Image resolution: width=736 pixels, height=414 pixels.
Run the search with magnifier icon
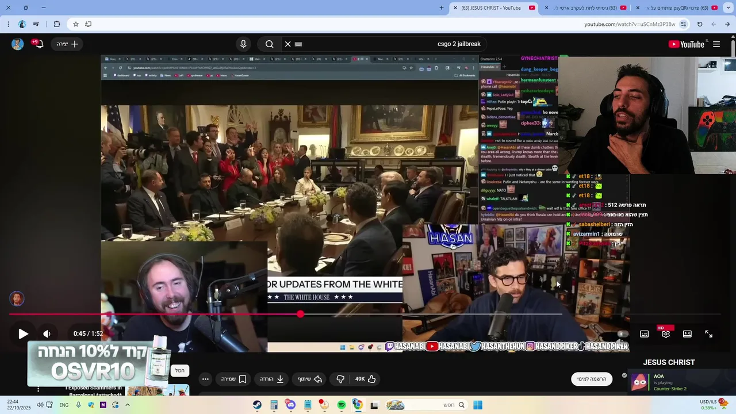click(269, 44)
